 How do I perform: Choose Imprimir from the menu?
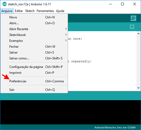tap(34, 73)
